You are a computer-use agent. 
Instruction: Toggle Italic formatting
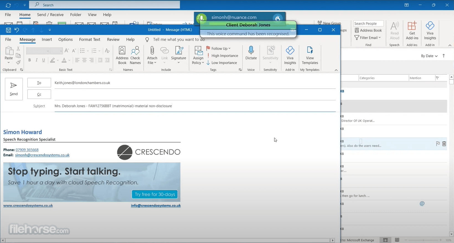(36, 60)
